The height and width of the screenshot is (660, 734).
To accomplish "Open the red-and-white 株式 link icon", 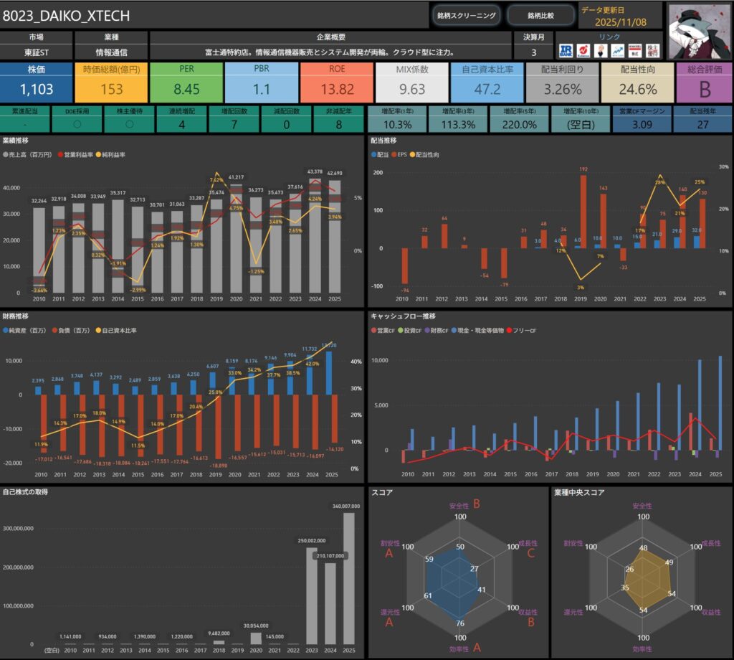I will click(x=634, y=51).
